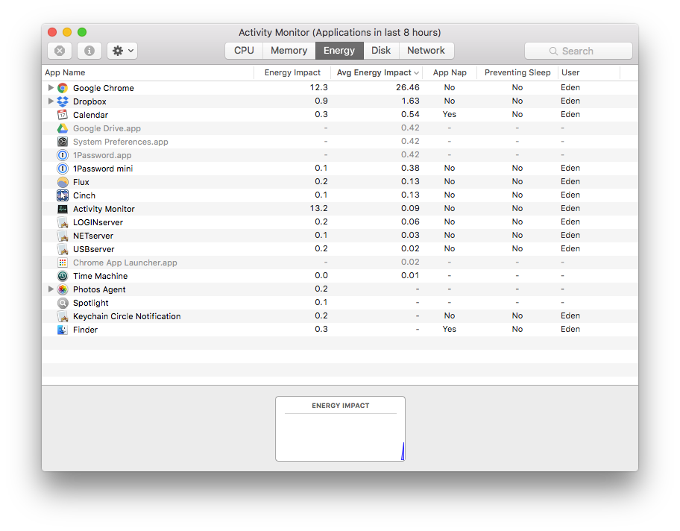Click the Inspect process info button

click(x=89, y=51)
